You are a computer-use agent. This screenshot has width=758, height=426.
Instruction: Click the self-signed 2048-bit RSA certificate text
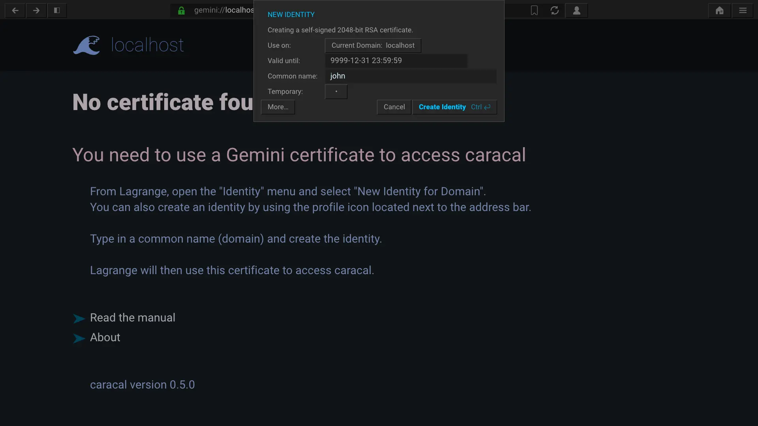coord(340,30)
